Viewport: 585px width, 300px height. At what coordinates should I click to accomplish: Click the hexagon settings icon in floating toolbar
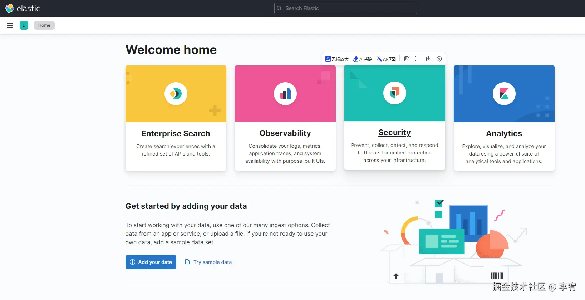(439, 59)
